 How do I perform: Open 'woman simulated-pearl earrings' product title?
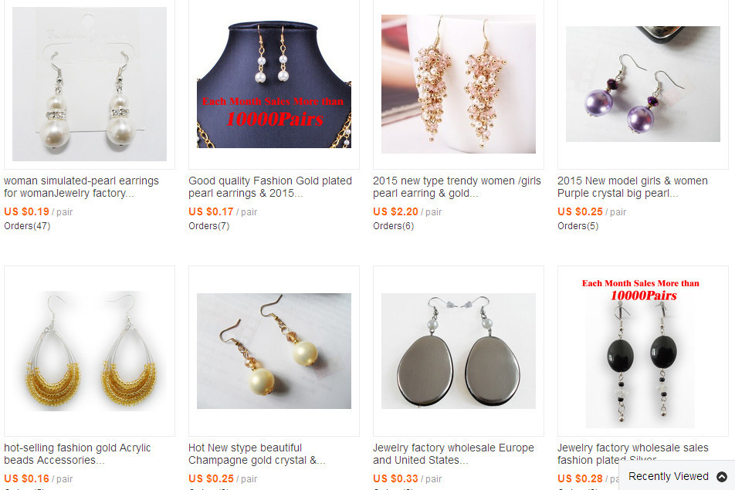[x=82, y=187]
